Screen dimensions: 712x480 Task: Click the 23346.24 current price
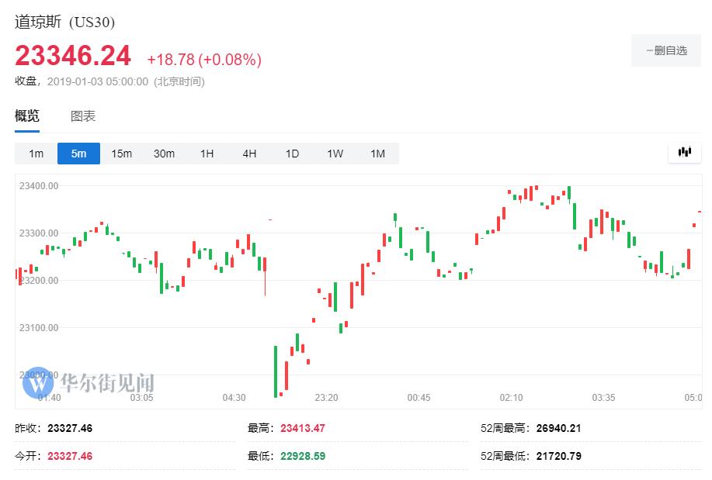[74, 56]
